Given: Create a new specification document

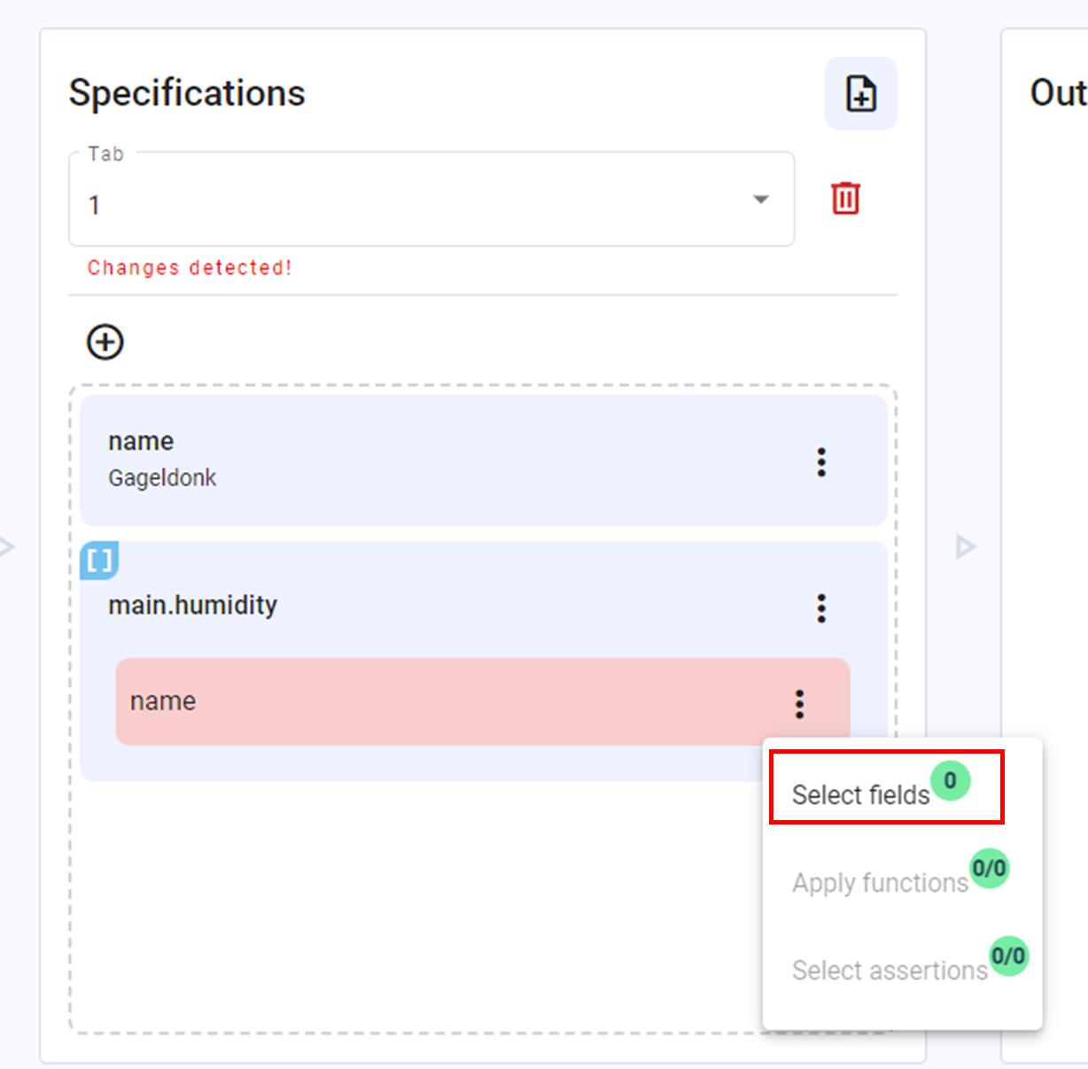Looking at the screenshot, I should click(x=860, y=93).
